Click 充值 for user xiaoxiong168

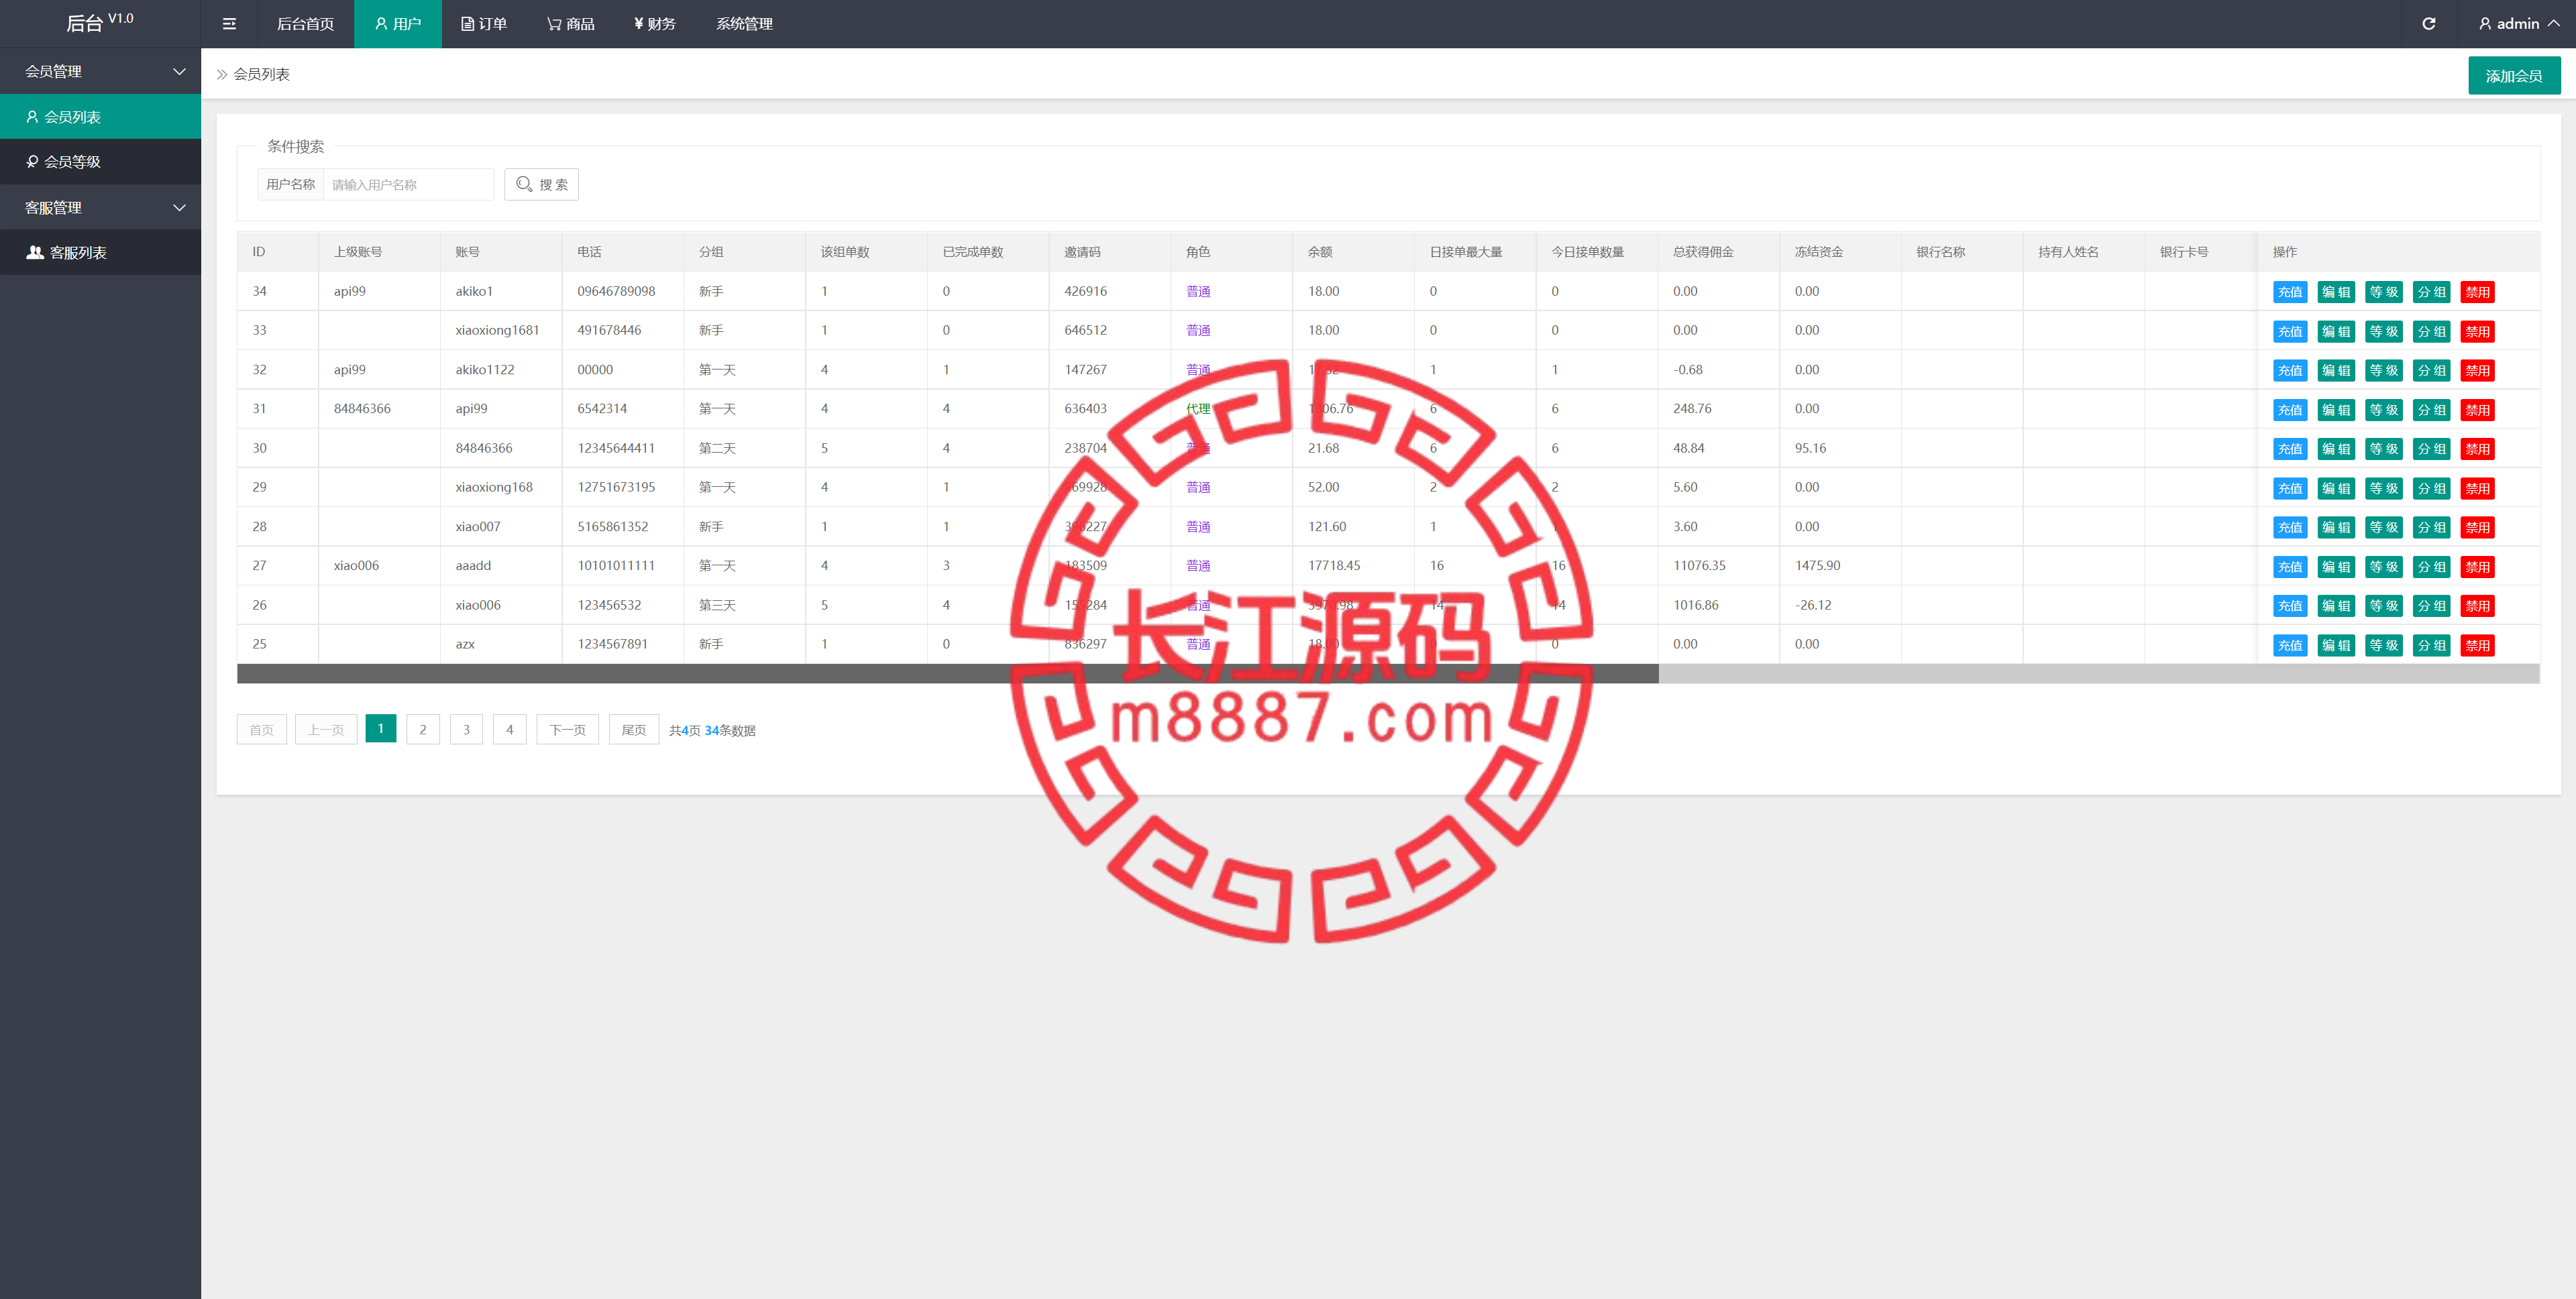tap(2290, 488)
